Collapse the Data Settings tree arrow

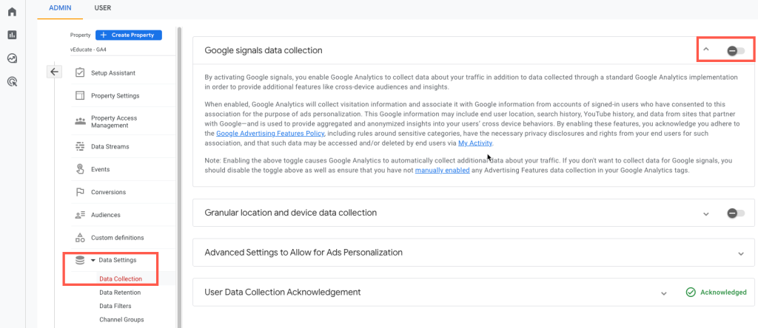coord(93,261)
